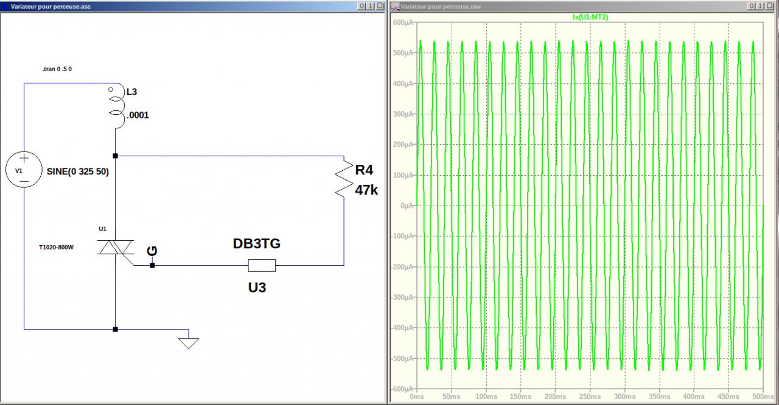Click the L3 inductor coil symbol
The width and height of the screenshot is (779, 405).
pyautogui.click(x=116, y=106)
